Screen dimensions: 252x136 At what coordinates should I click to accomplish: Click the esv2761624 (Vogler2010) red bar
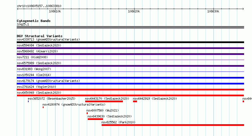pyautogui.click(x=130, y=90)
